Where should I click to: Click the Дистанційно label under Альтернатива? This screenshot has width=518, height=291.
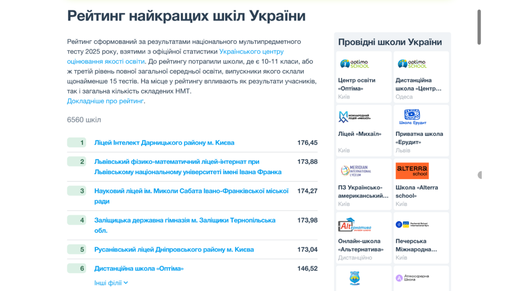(355, 258)
